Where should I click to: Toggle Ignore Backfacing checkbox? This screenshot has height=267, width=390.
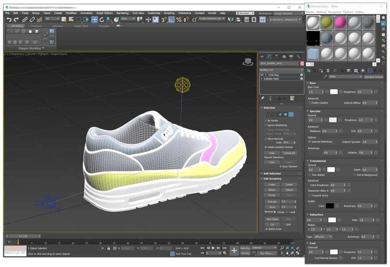point(266,125)
